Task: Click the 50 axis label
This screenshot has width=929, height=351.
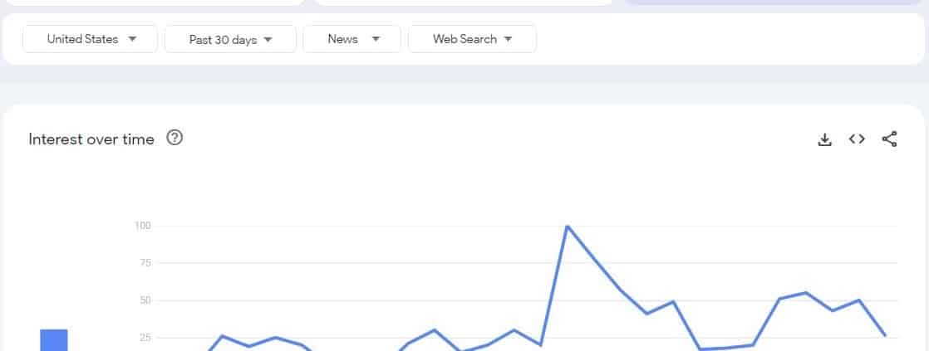Action: pos(144,300)
